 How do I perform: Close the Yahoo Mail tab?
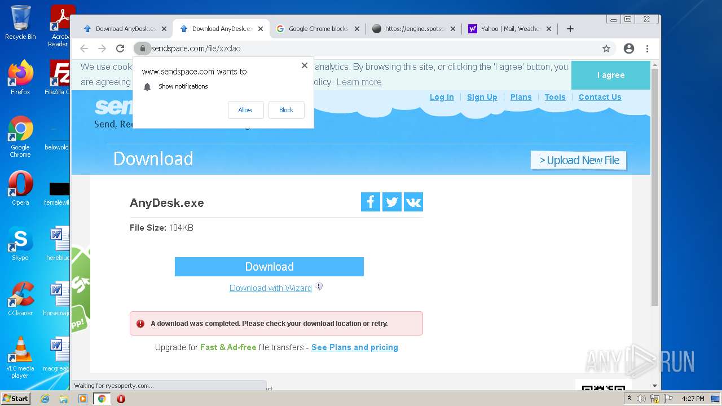coord(548,29)
